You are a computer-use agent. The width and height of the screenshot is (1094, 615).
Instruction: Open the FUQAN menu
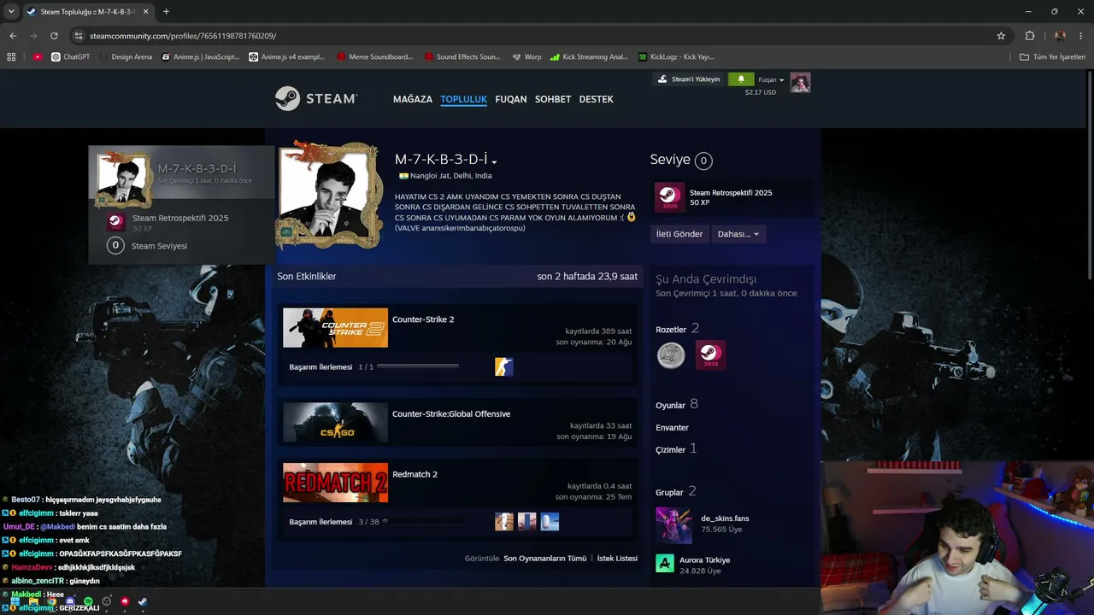[511, 99]
